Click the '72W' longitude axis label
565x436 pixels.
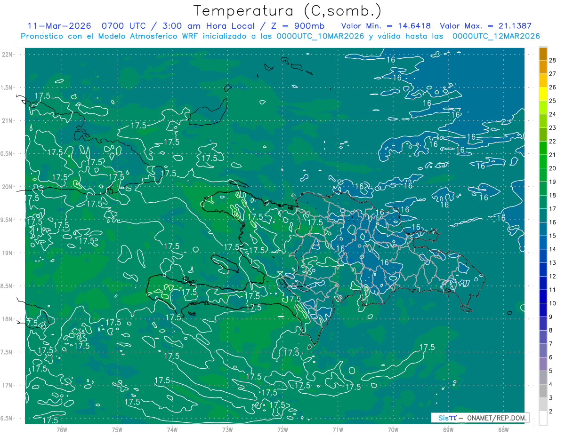[x=282, y=429]
